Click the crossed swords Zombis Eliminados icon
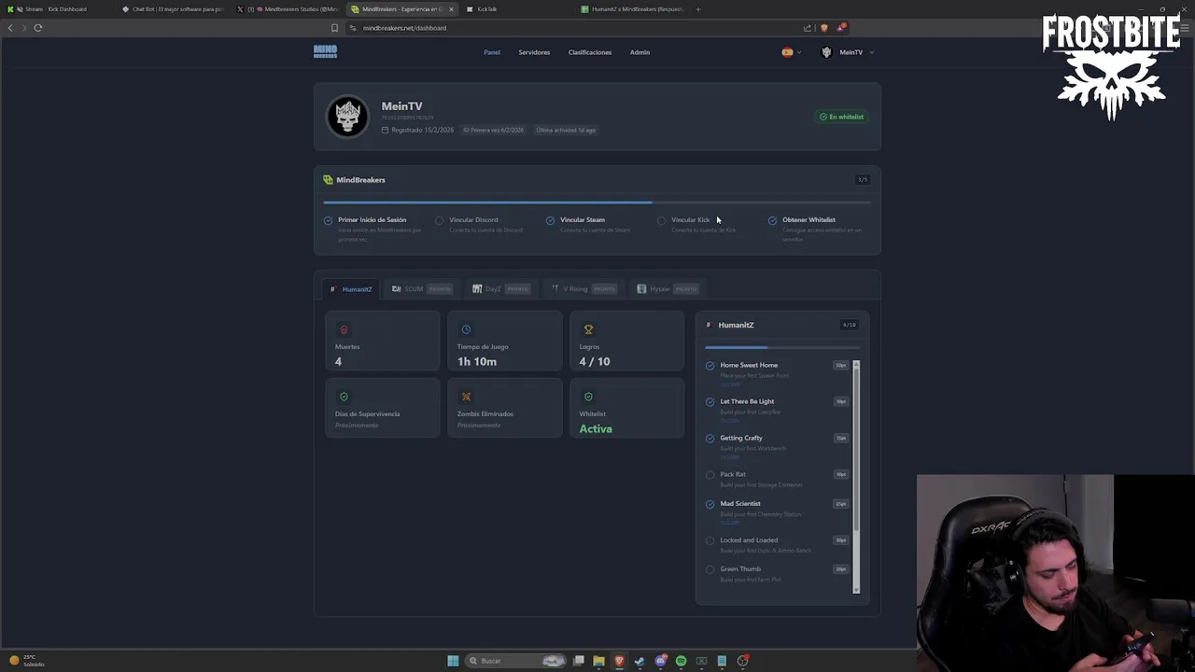This screenshot has height=672, width=1195. (x=466, y=397)
